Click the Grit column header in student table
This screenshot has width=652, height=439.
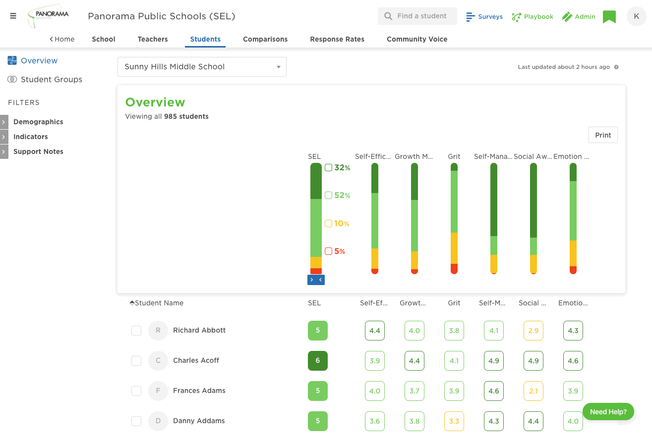pyautogui.click(x=454, y=303)
